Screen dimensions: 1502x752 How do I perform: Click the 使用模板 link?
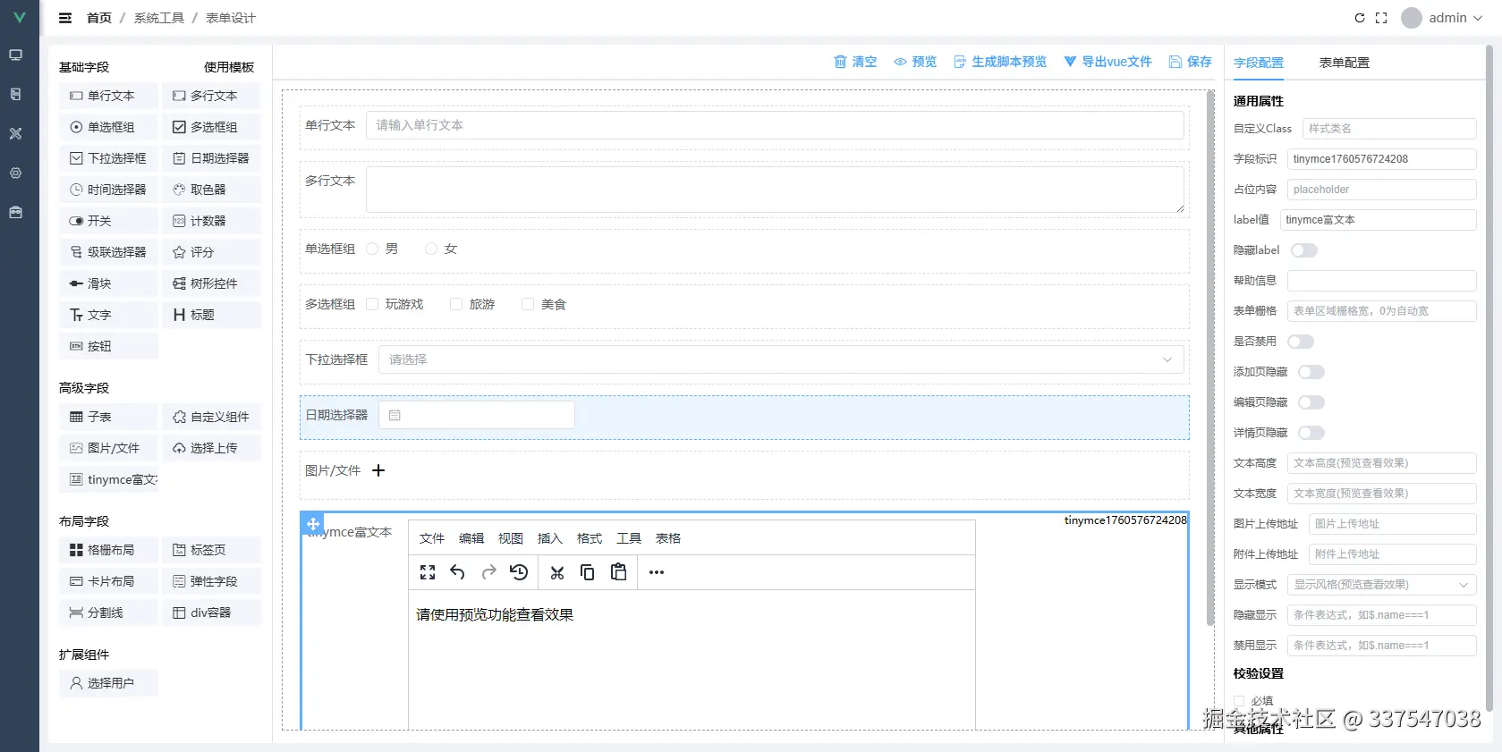[x=229, y=67]
